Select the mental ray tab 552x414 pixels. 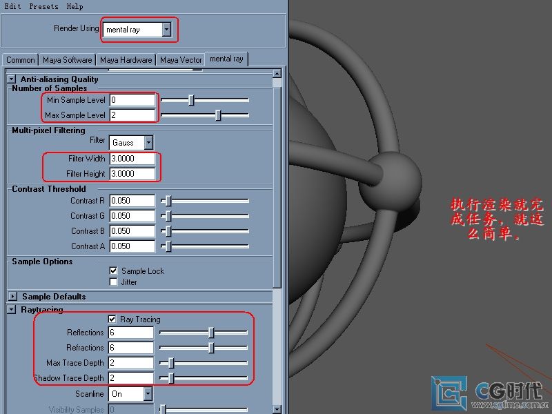227,59
